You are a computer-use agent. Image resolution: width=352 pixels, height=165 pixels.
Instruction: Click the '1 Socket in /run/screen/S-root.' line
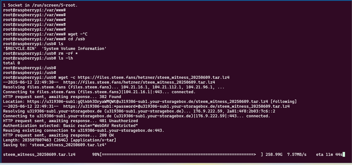click(40, 5)
